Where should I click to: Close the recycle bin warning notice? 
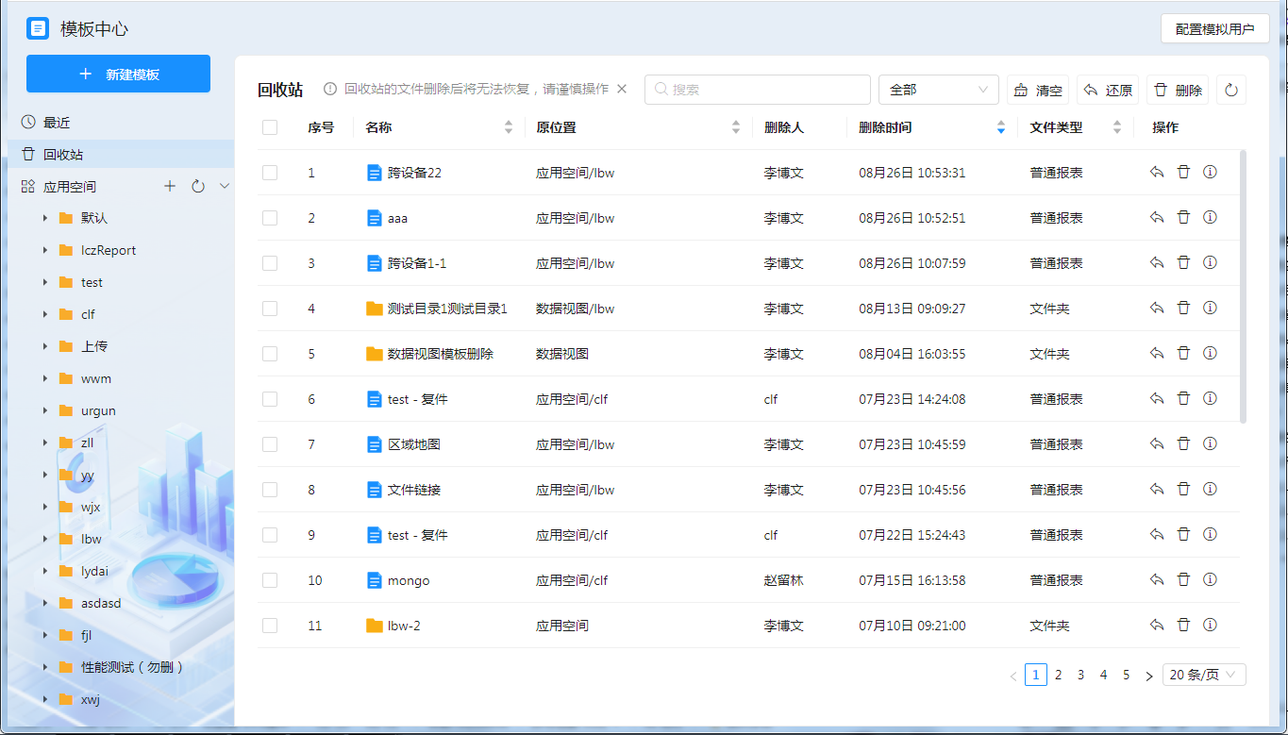point(622,89)
